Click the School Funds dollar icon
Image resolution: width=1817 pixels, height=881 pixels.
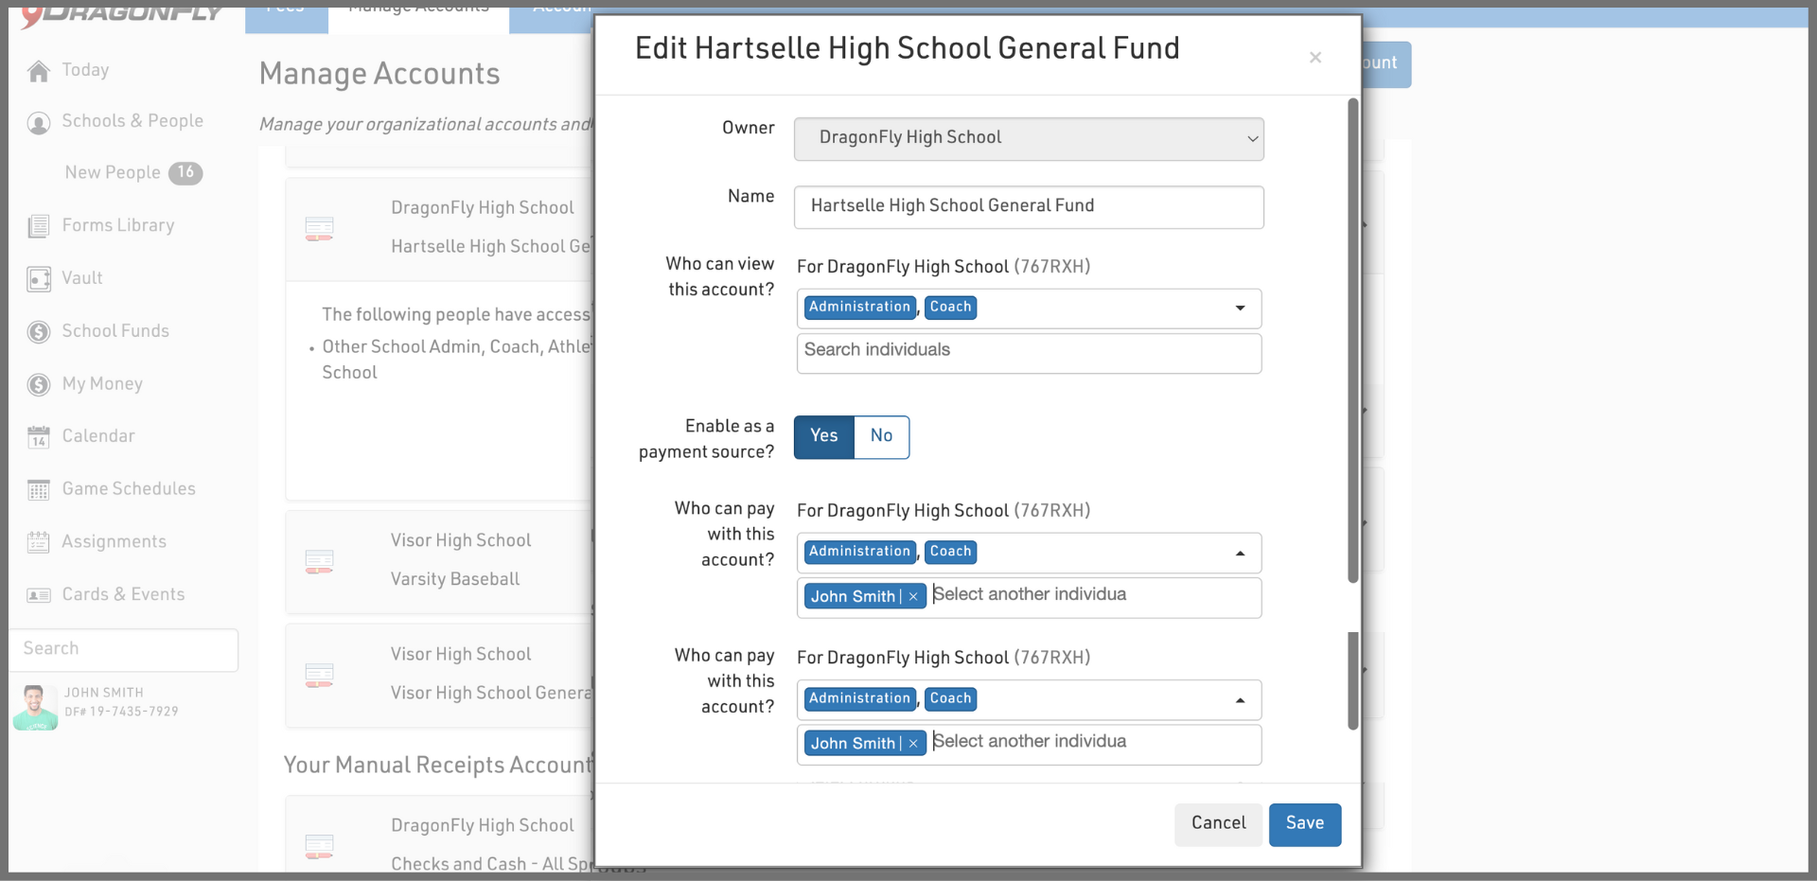[39, 332]
